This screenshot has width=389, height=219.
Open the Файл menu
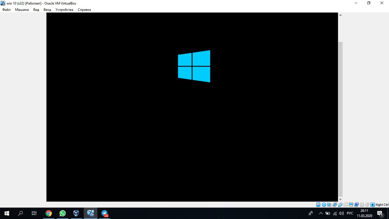(x=6, y=9)
